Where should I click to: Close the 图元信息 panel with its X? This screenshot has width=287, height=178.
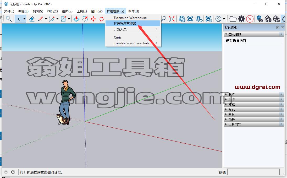281,34
